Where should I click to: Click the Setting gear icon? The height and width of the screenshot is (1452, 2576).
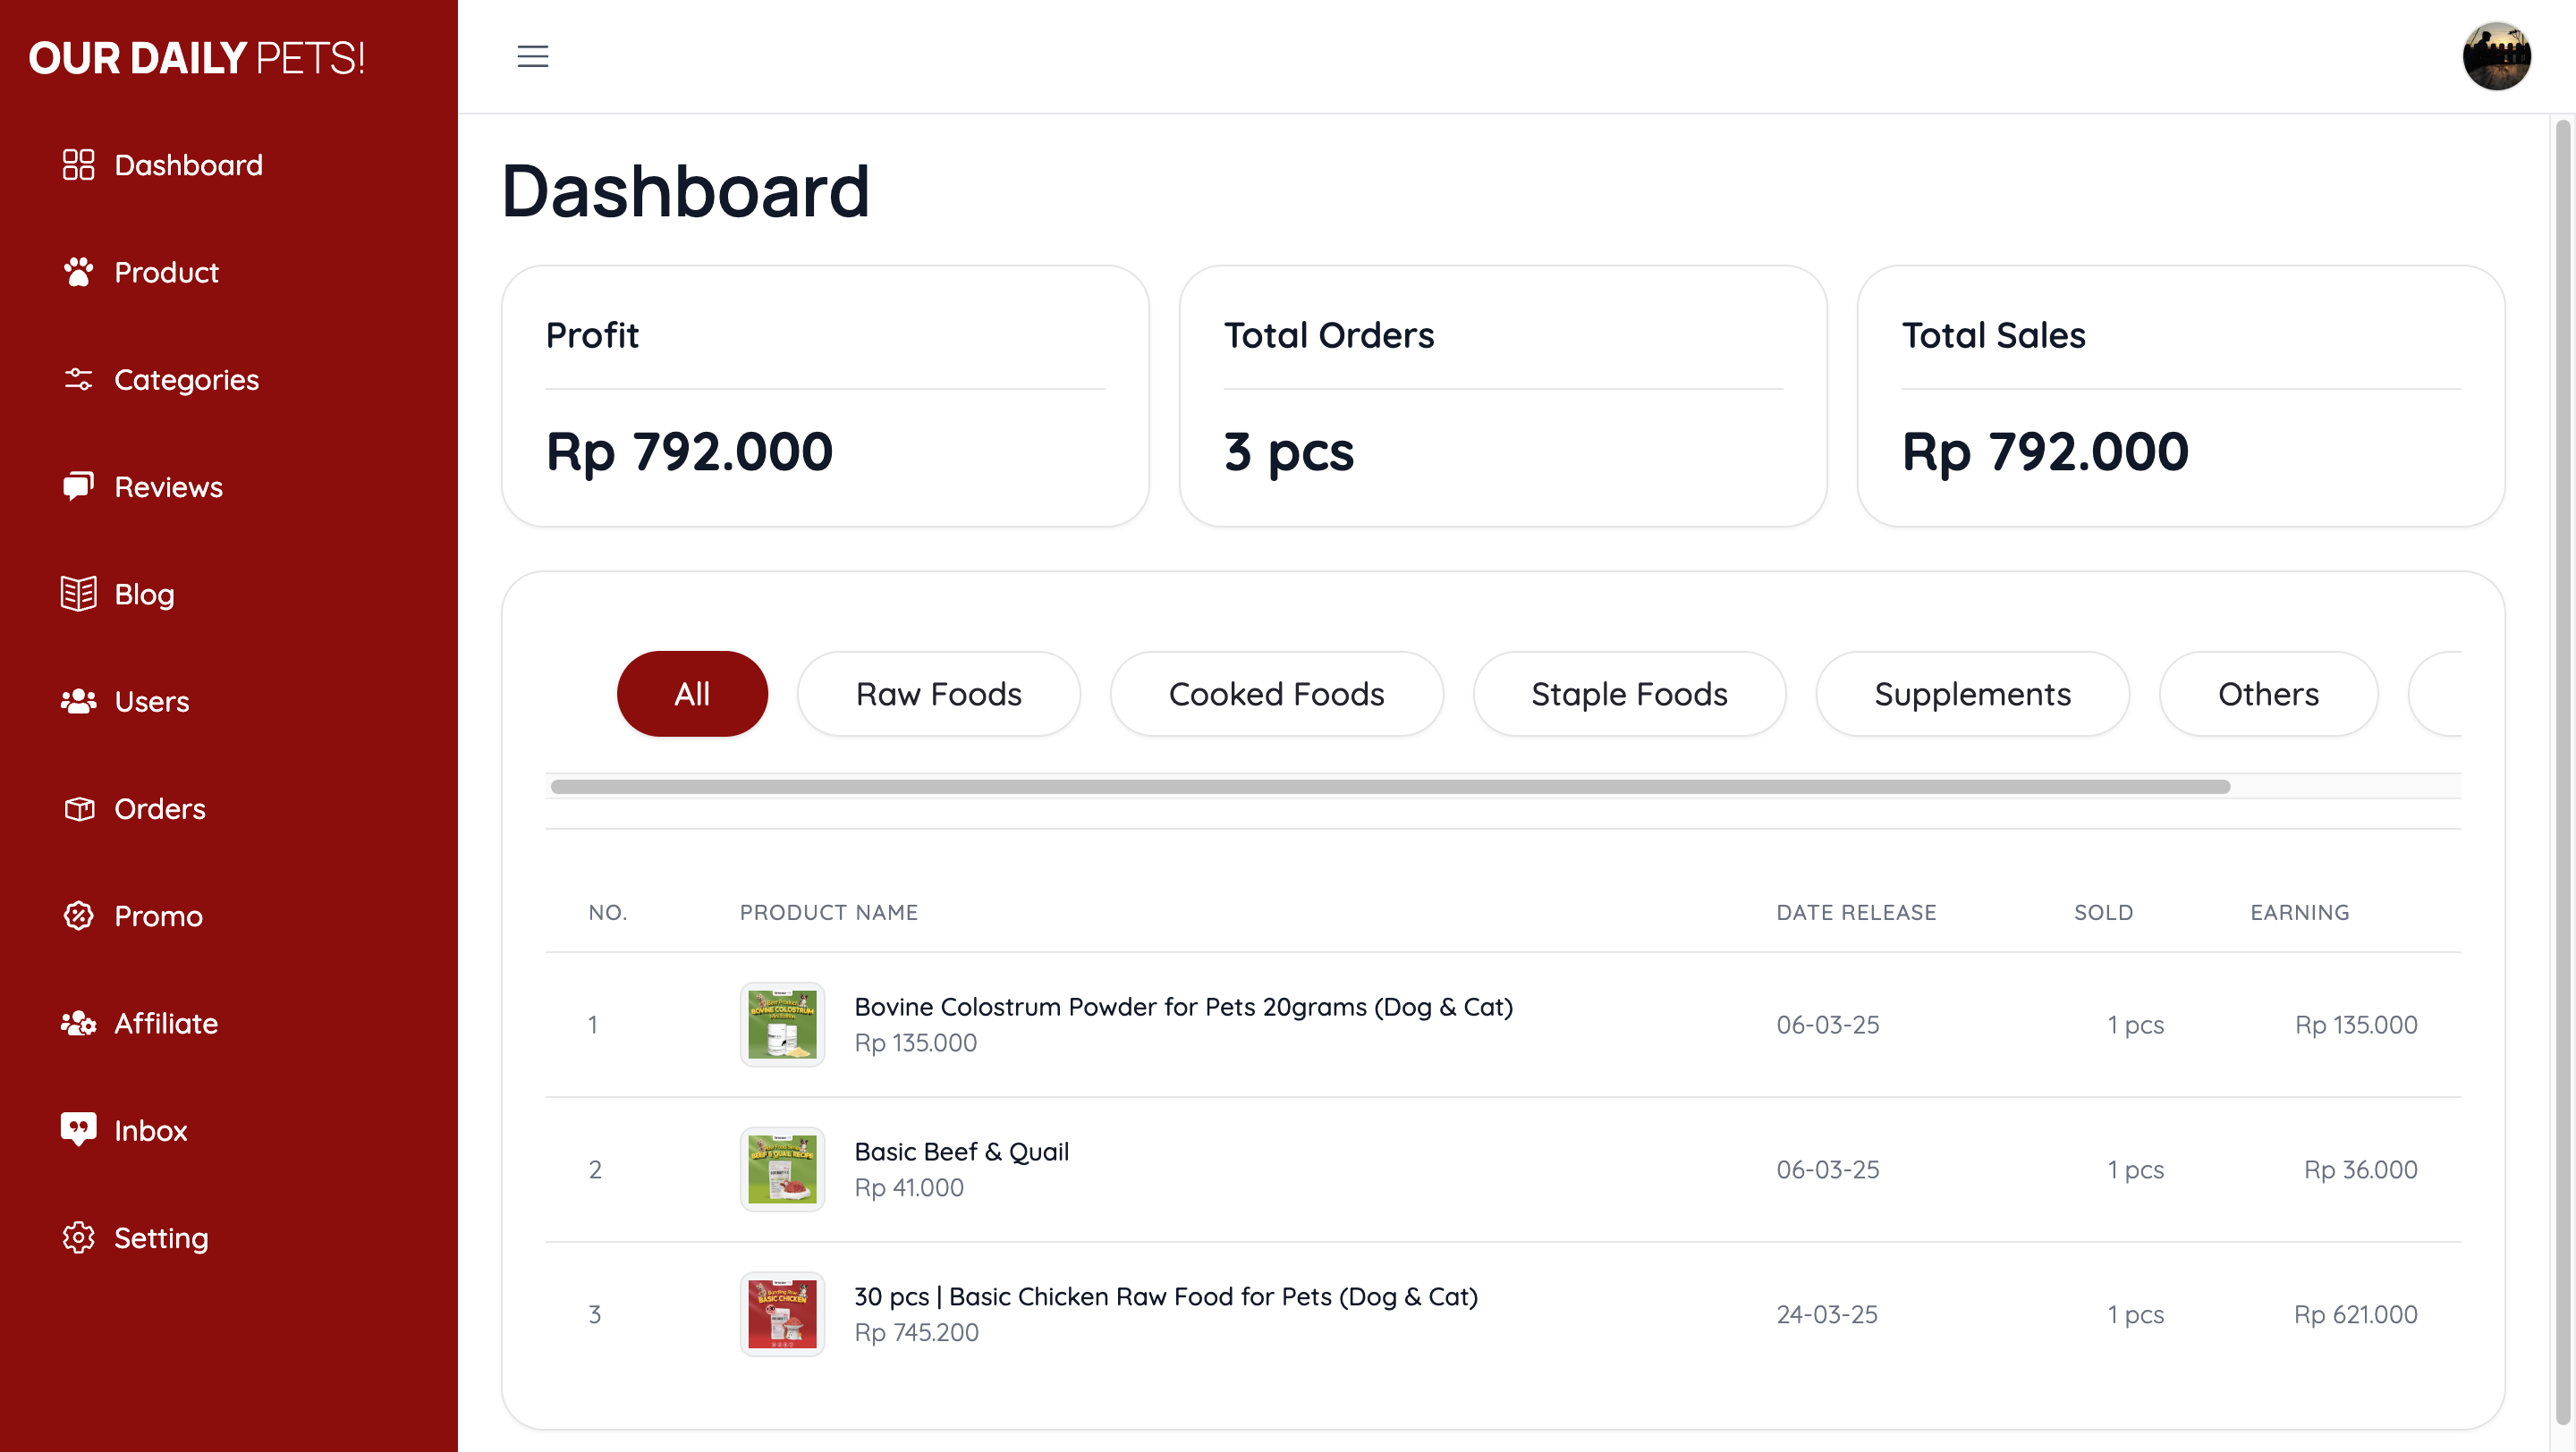[78, 1237]
